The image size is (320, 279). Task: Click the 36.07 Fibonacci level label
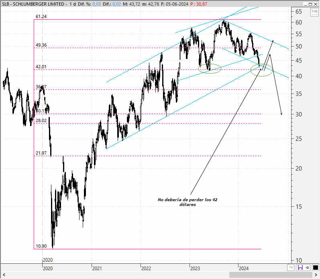[41, 87]
